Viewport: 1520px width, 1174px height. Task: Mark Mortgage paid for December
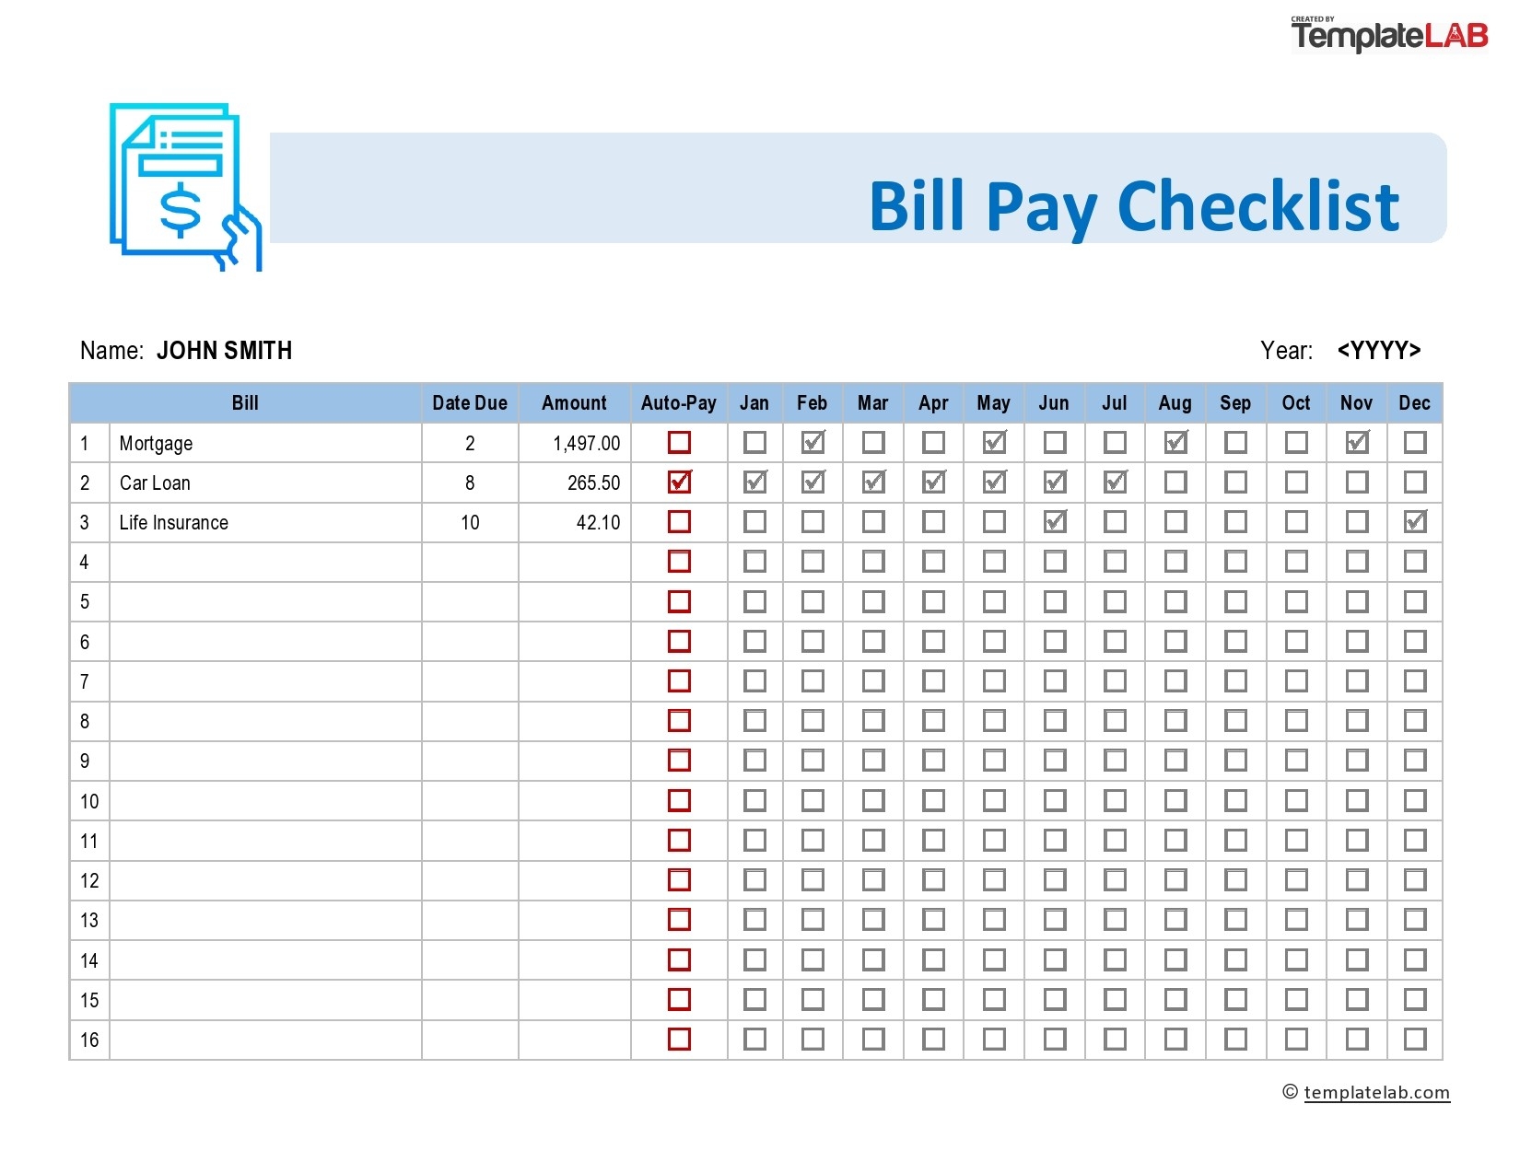(1415, 443)
